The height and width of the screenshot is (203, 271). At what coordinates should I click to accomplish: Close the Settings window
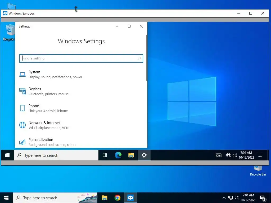point(141,26)
